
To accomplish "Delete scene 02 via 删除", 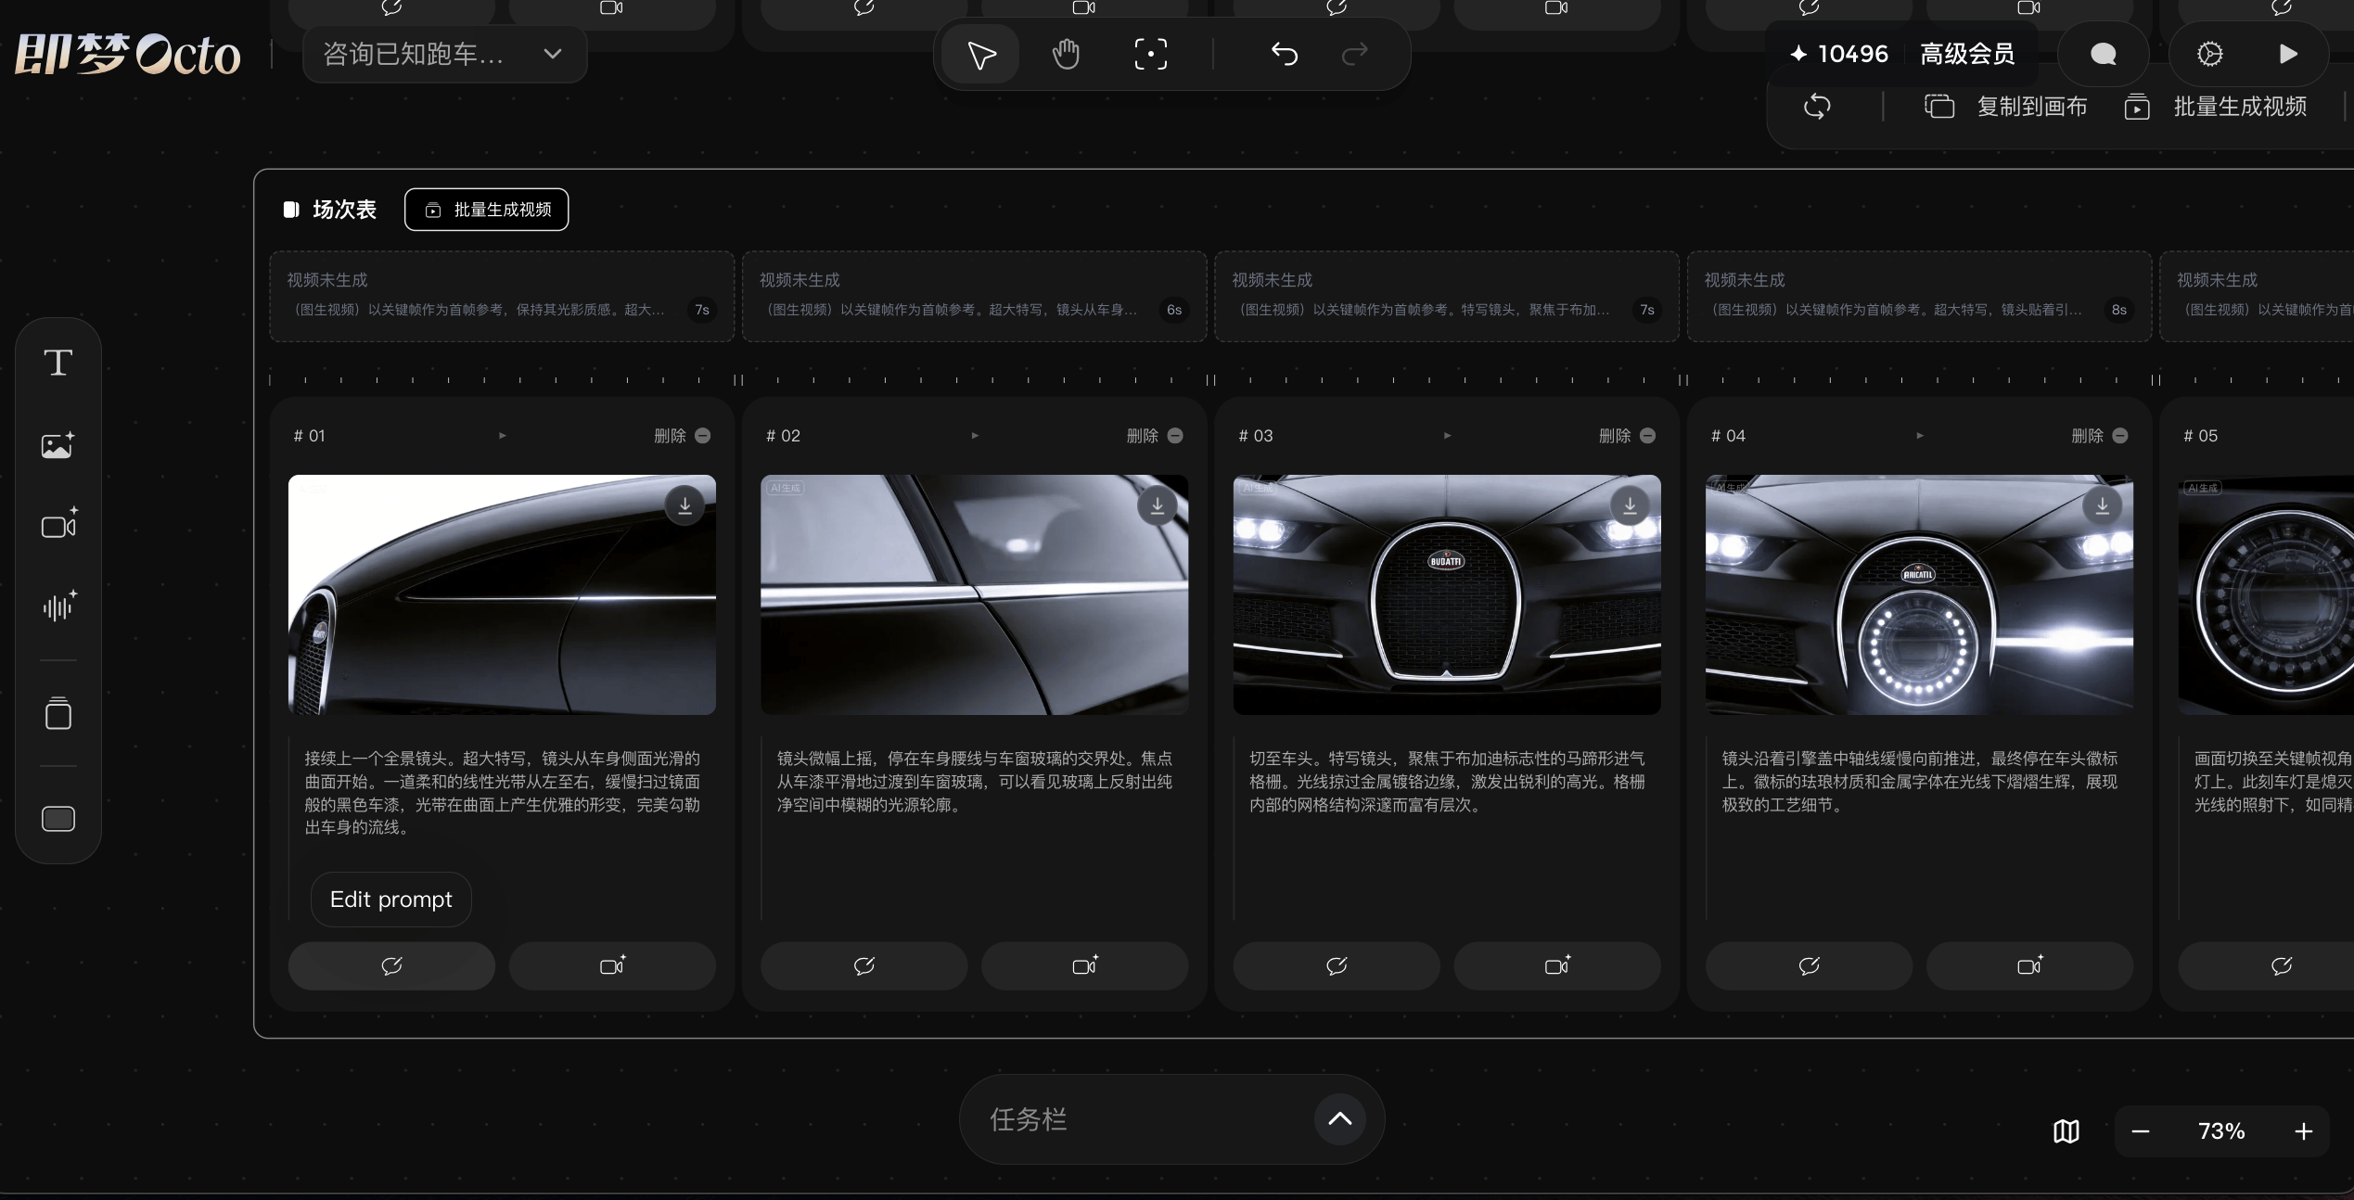I will [x=1155, y=436].
